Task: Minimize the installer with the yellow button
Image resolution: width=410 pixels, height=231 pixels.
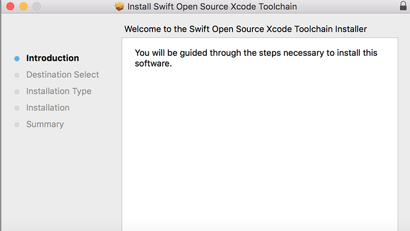Action: 24,7
